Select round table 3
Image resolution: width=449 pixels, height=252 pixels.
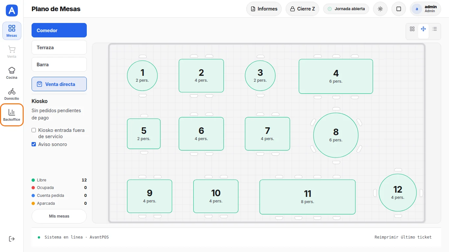pos(260,76)
